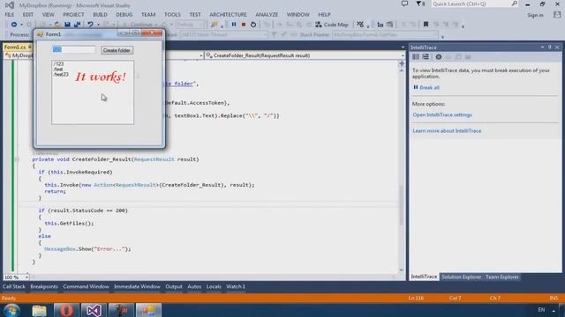Click Create folder button in Form1
Screen dimensions: 565x317
(x=117, y=50)
